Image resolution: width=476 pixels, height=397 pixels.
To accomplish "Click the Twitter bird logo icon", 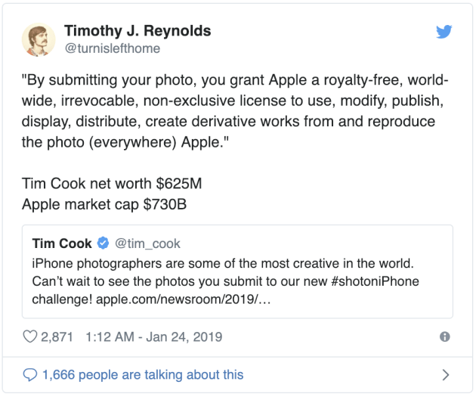I will pyautogui.click(x=444, y=32).
